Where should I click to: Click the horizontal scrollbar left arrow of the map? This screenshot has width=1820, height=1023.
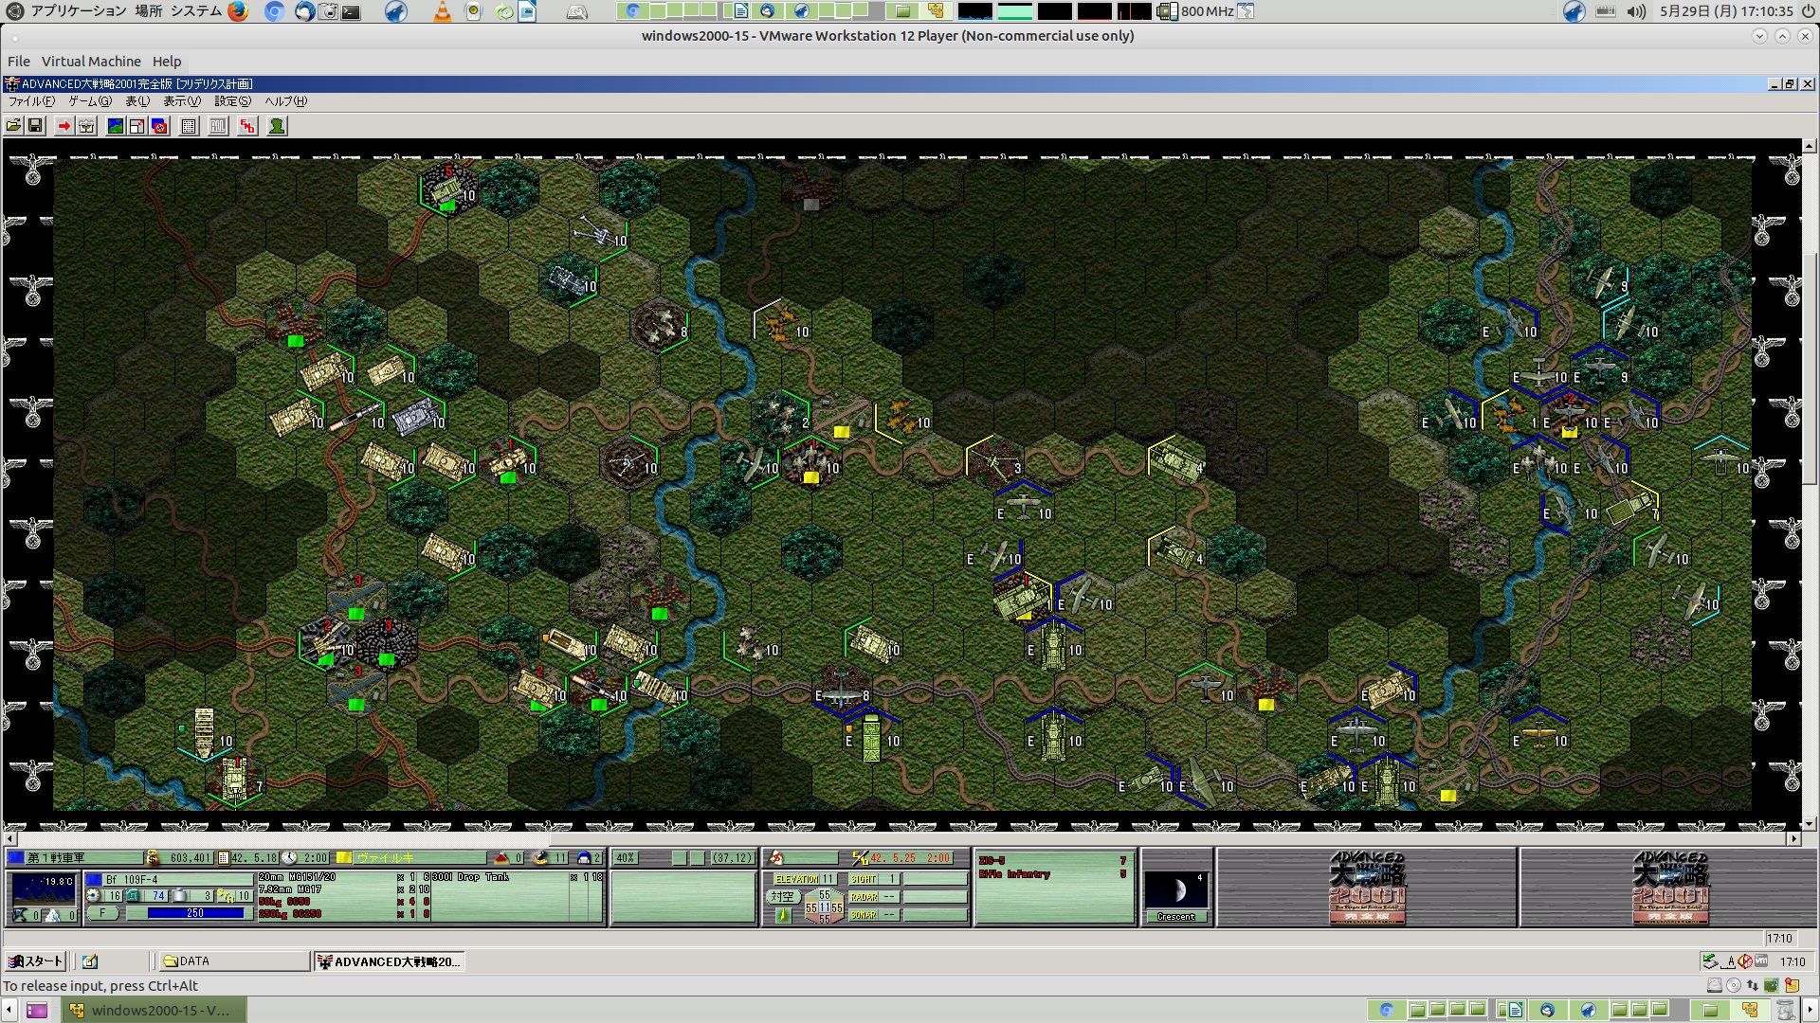tap(10, 839)
